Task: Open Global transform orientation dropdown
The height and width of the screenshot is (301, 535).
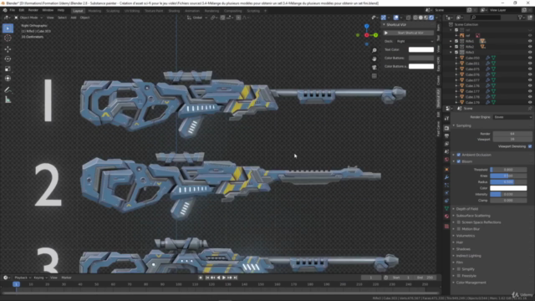Action: (197, 18)
